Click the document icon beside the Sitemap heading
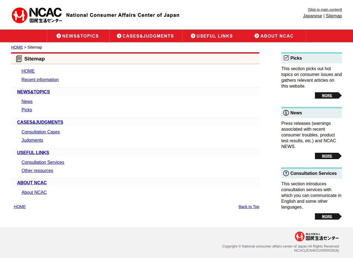Screen dimensions: 353x258 19,59
